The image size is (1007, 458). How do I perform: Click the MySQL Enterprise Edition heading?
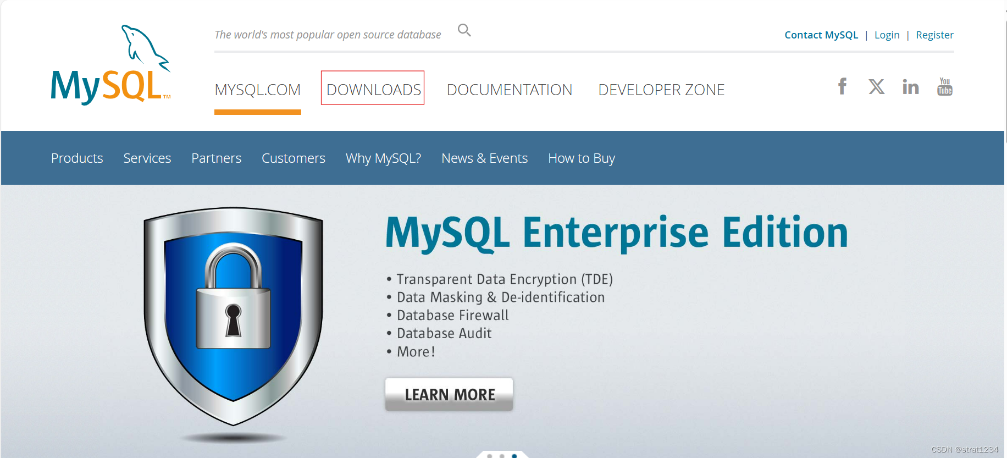[617, 233]
